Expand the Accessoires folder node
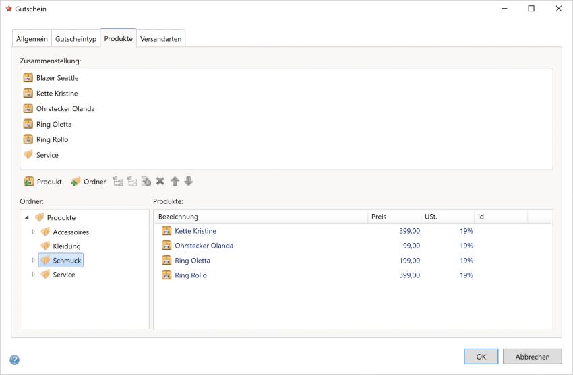 click(x=34, y=232)
